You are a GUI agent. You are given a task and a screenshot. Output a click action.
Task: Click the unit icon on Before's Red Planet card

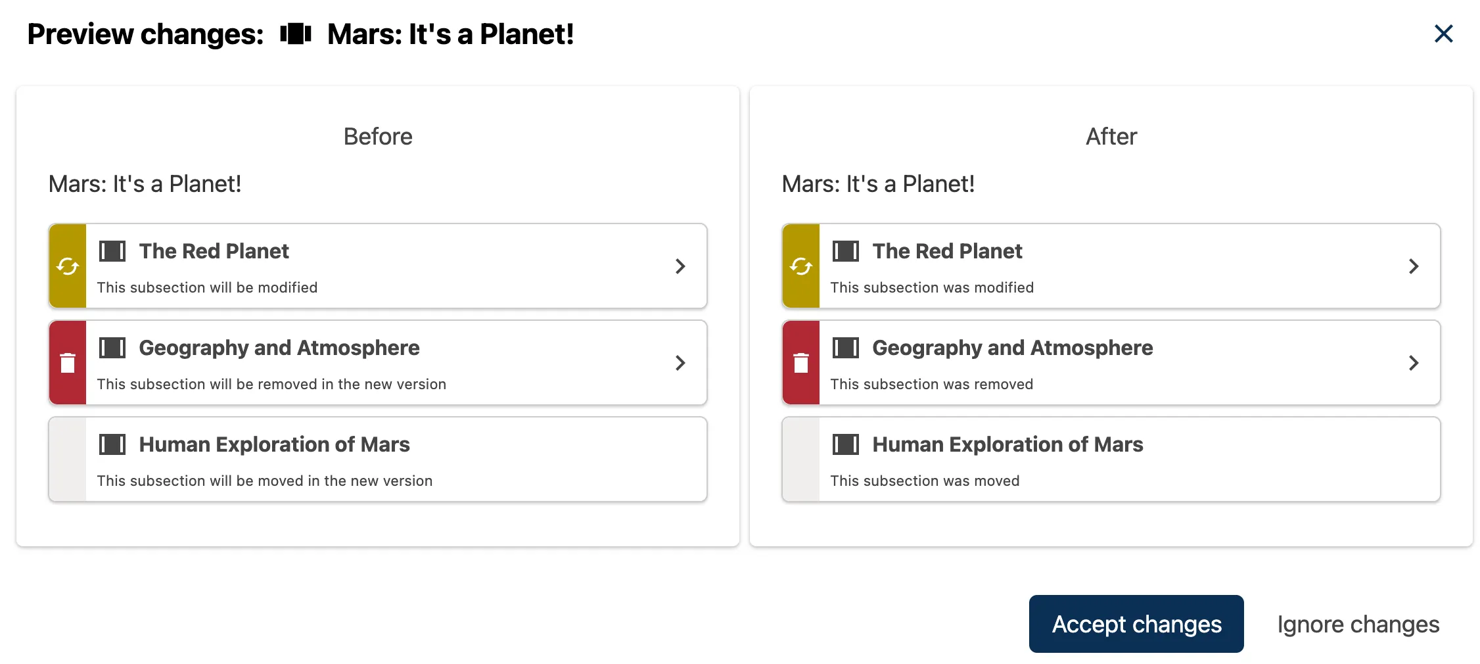pyautogui.click(x=112, y=250)
